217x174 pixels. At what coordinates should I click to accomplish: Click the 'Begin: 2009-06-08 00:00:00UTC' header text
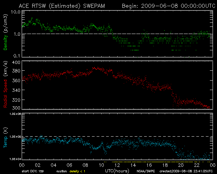click(169, 6)
